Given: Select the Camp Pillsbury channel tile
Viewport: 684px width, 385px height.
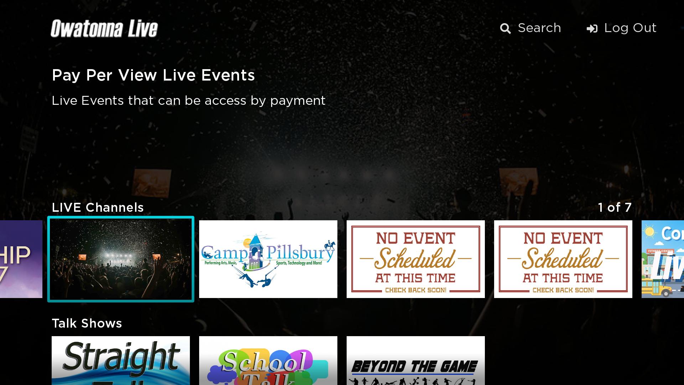Looking at the screenshot, I should [268, 259].
